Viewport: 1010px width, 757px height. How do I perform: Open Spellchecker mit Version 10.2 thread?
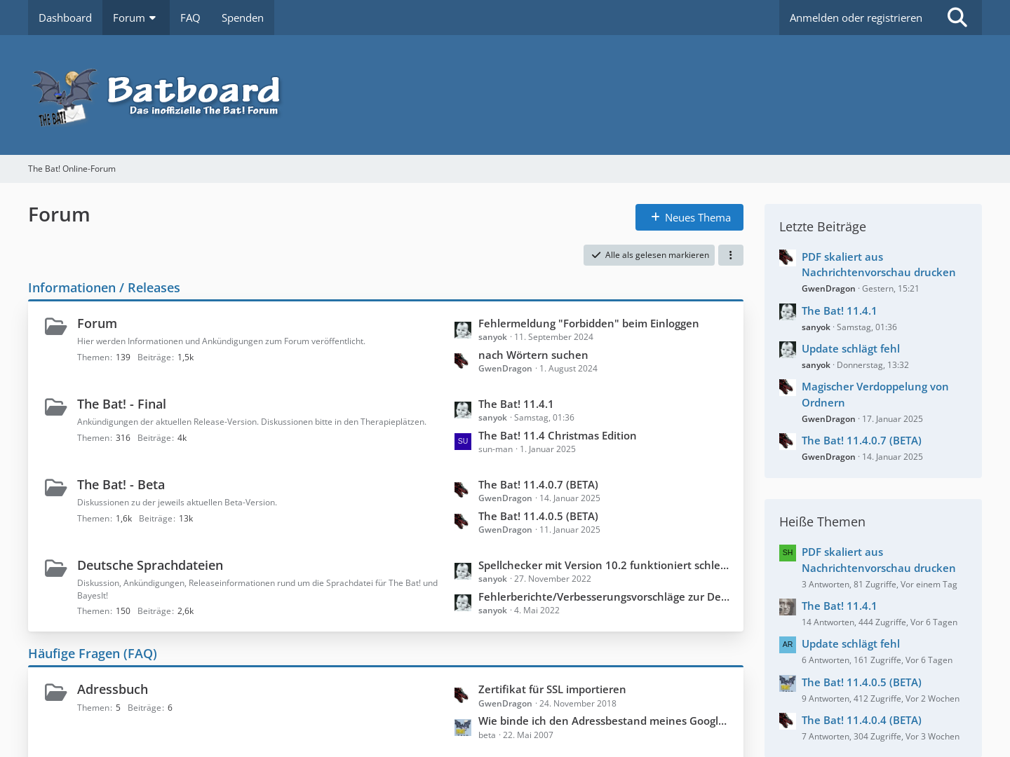point(603,565)
